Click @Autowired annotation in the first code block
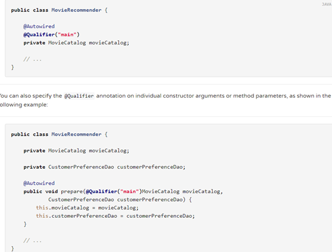332x252 pixels. (39, 26)
